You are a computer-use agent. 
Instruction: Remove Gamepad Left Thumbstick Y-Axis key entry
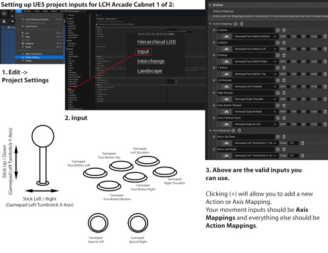(x=302, y=143)
